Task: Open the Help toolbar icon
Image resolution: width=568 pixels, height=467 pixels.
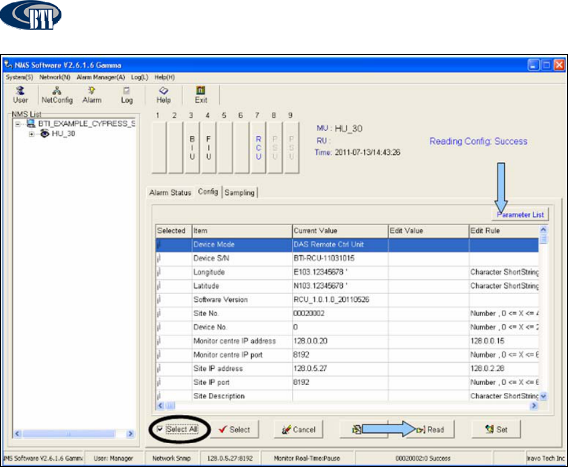Action: click(163, 95)
